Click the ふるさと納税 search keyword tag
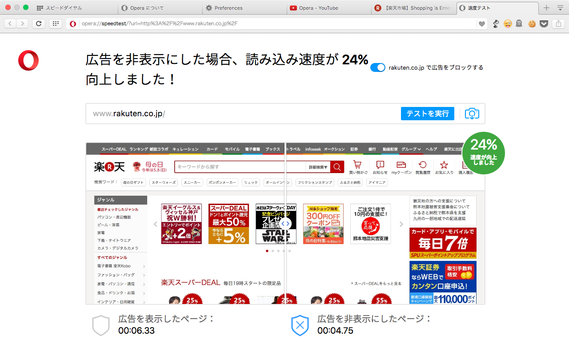The image size is (569, 355). point(350,182)
